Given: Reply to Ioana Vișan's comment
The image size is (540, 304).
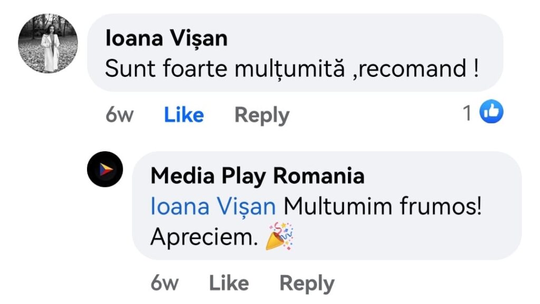Looking at the screenshot, I should coord(262,115).
